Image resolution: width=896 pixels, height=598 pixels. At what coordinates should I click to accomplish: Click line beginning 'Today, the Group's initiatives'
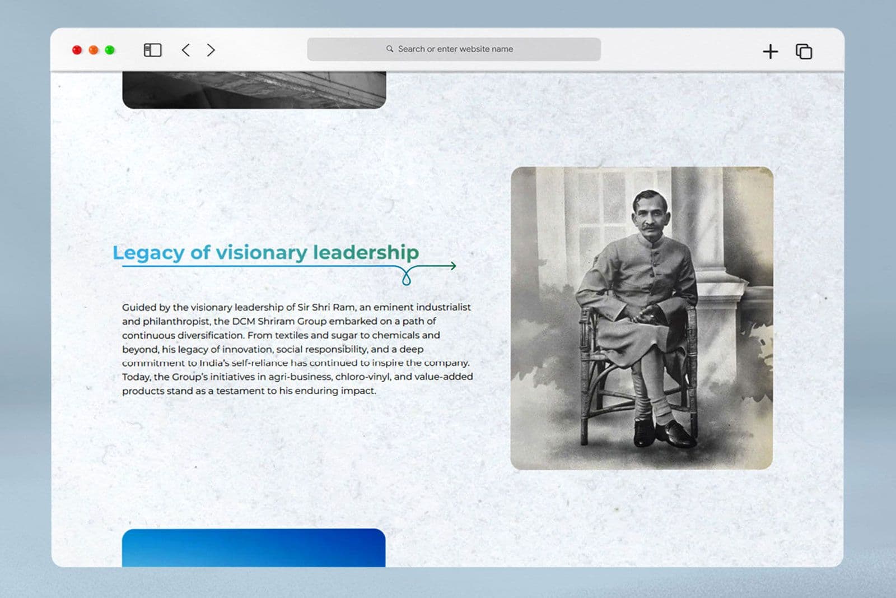(x=297, y=377)
